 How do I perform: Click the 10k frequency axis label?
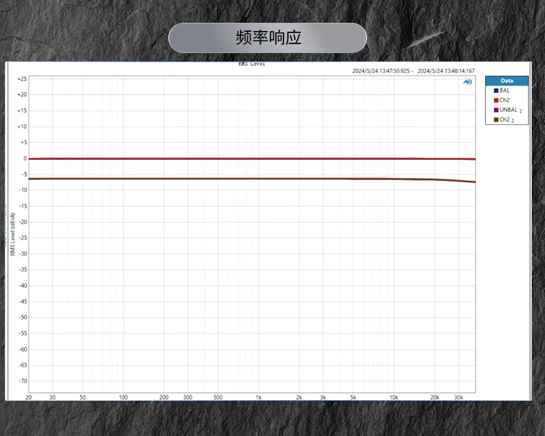coord(394,398)
